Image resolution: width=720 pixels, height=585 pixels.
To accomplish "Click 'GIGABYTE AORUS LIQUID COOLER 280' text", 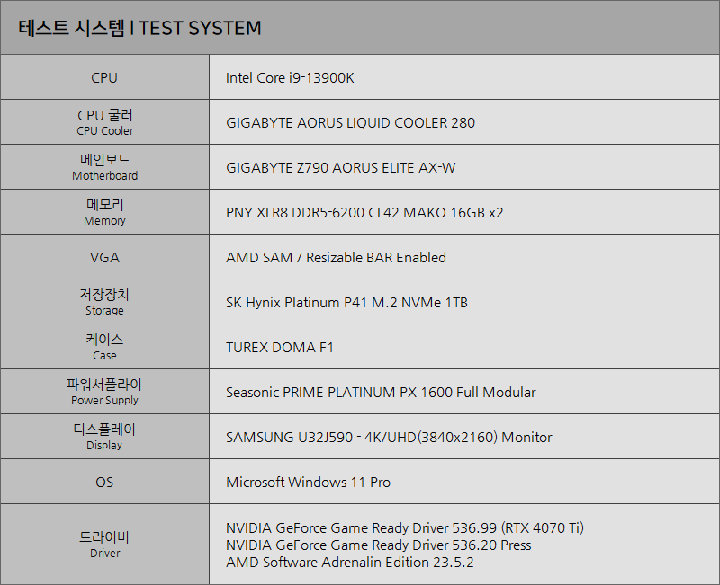I will 350,123.
